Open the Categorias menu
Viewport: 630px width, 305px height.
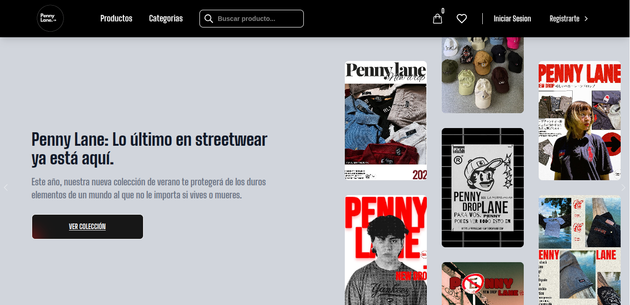pyautogui.click(x=165, y=19)
